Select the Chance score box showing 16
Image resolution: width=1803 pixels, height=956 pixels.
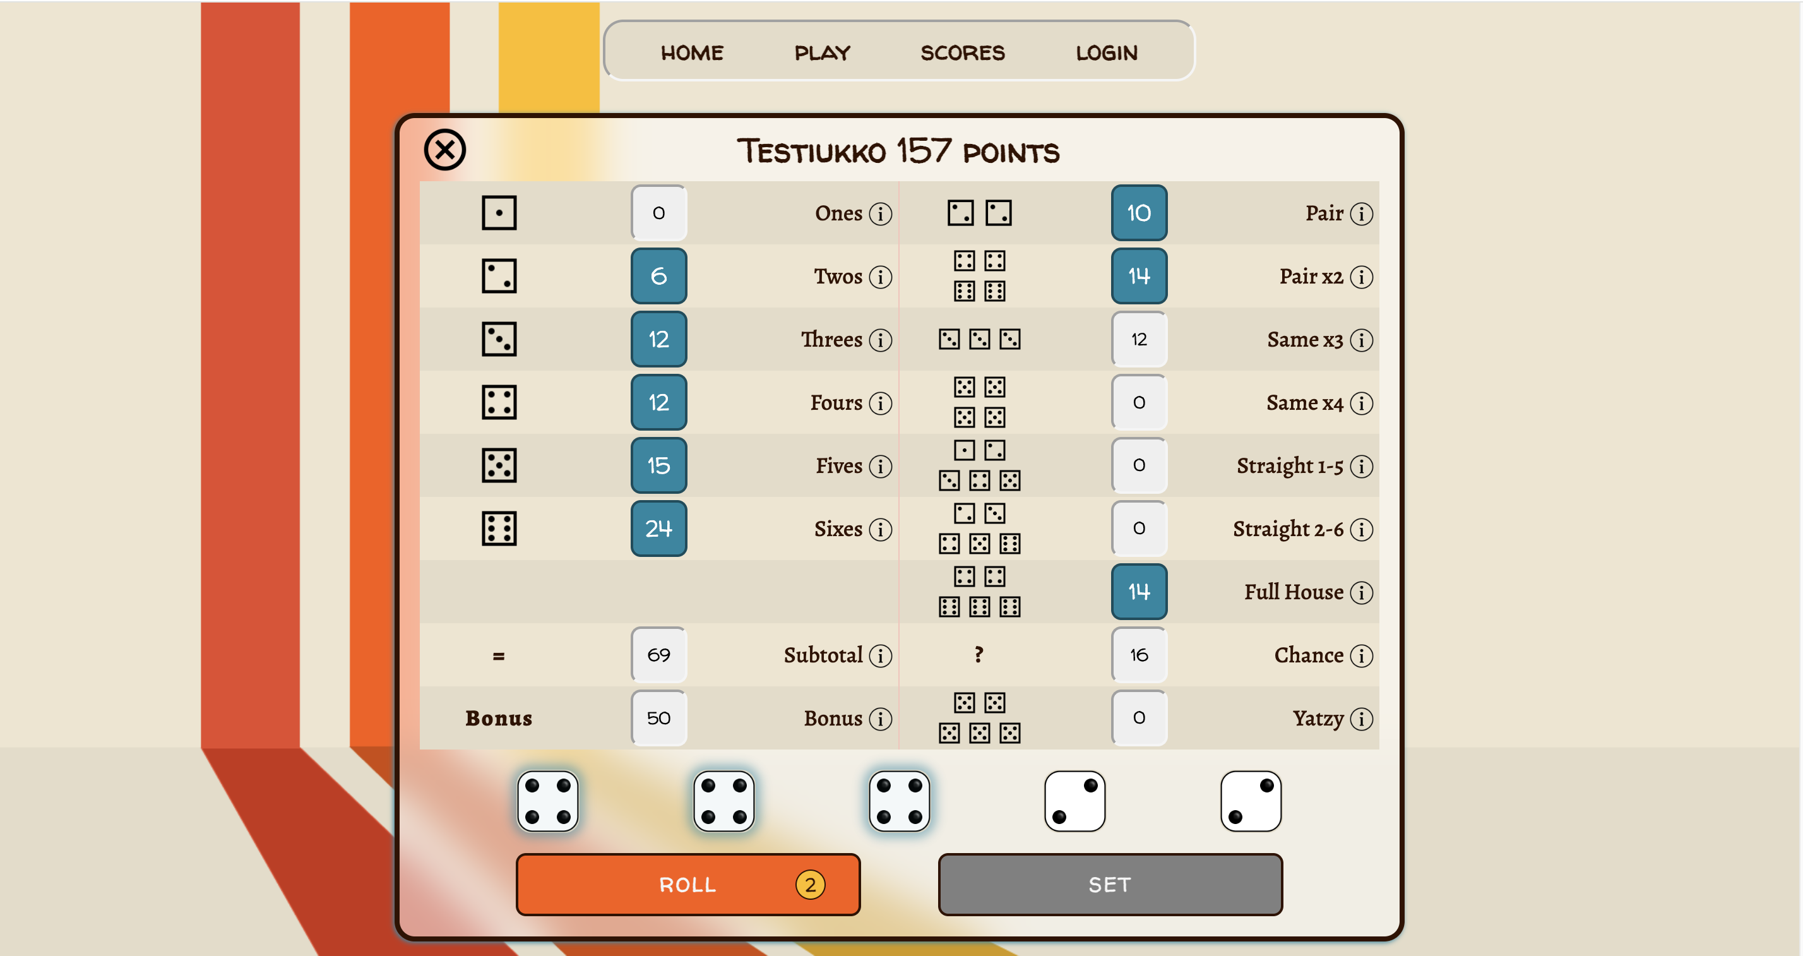(1139, 654)
